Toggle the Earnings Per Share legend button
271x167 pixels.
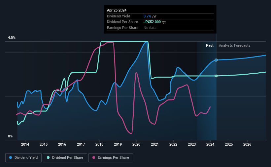point(111,158)
